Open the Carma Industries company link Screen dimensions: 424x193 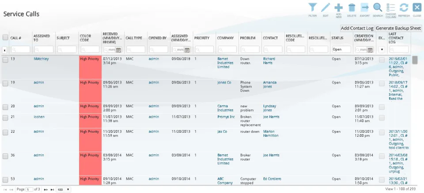[225, 108]
